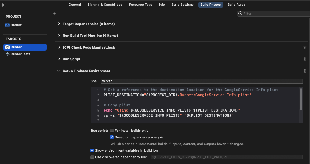Viewport: 310px width, 164px height.
Task: Toggle the sidebar panel icon
Action: 4,5
